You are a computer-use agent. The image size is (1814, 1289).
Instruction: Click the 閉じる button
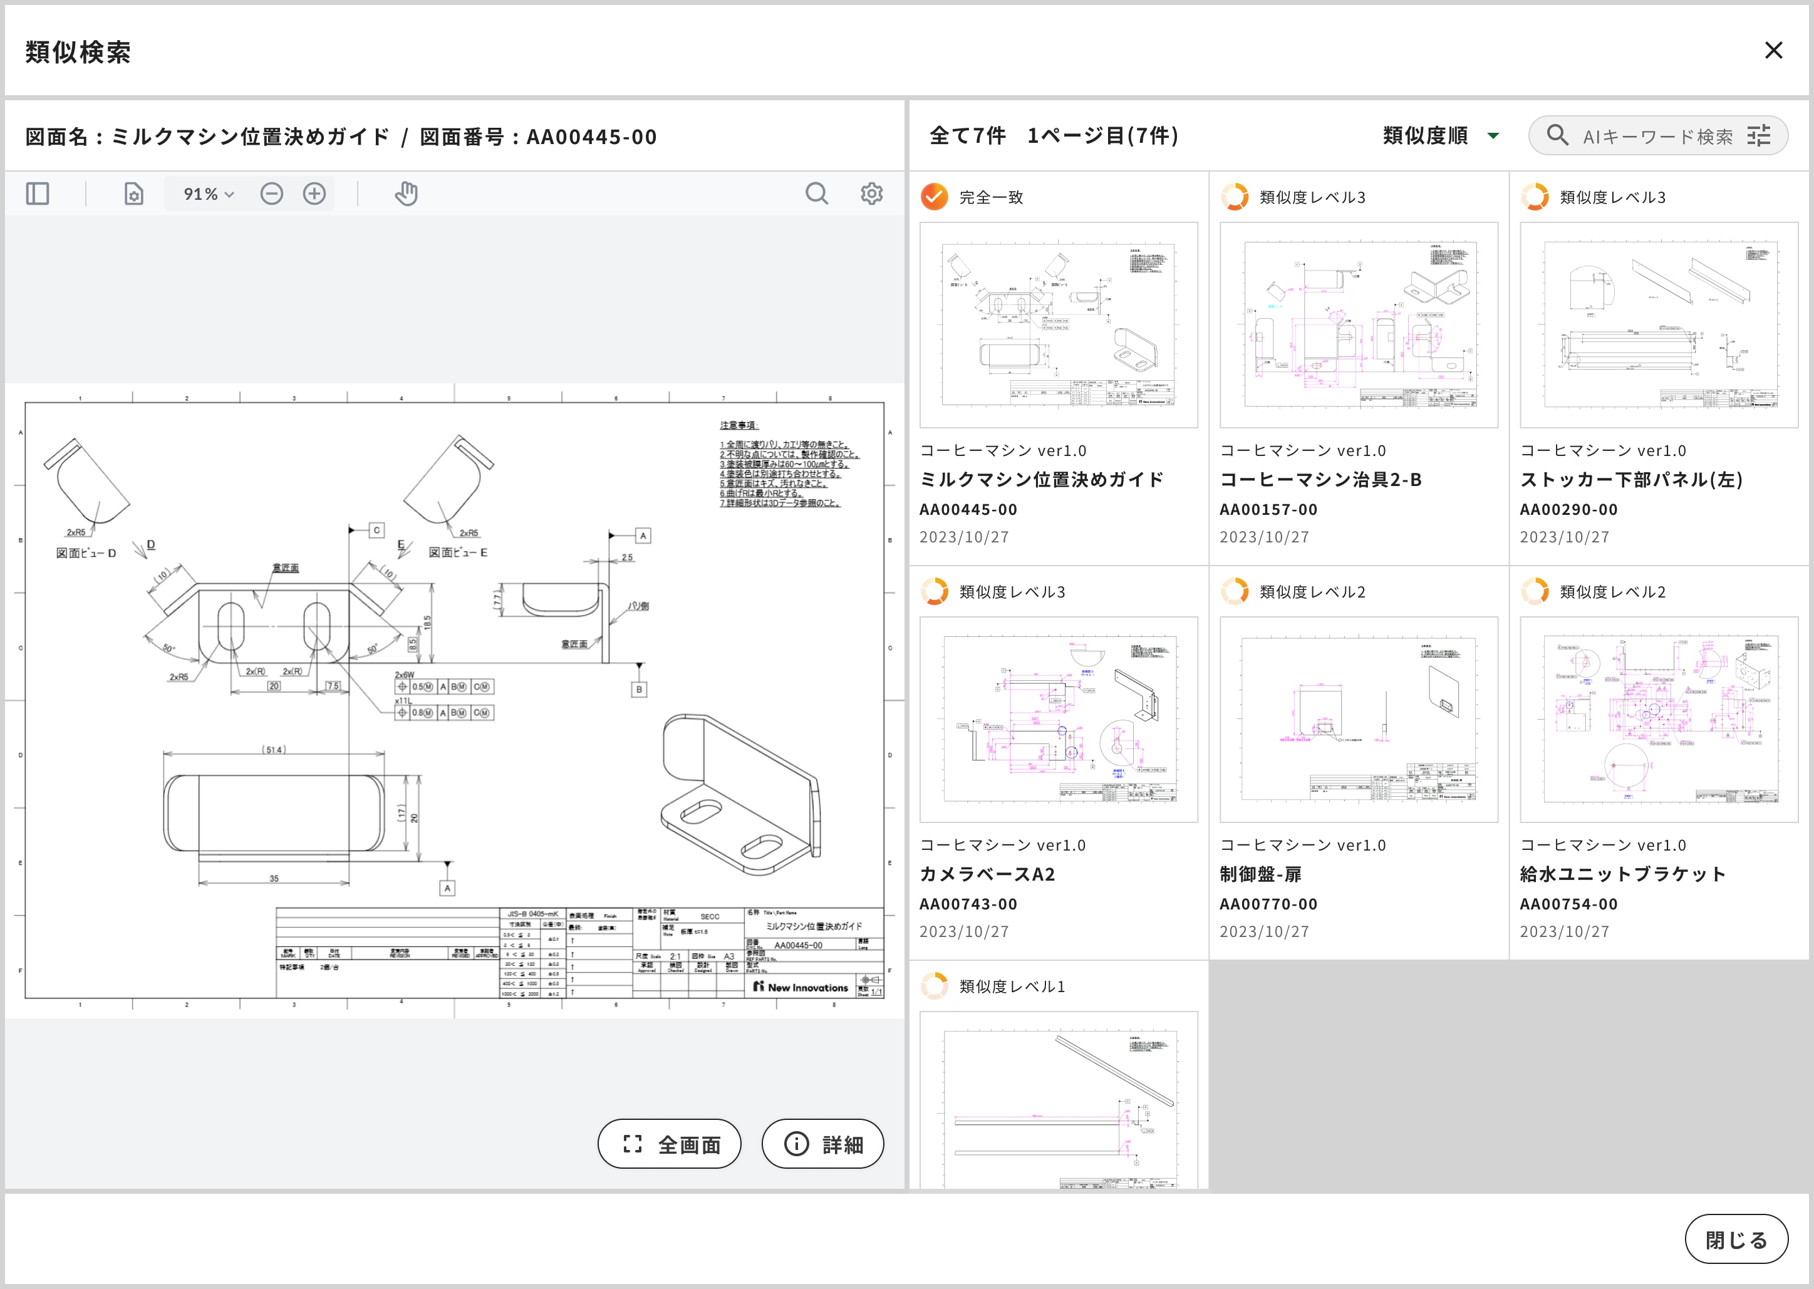point(1736,1239)
